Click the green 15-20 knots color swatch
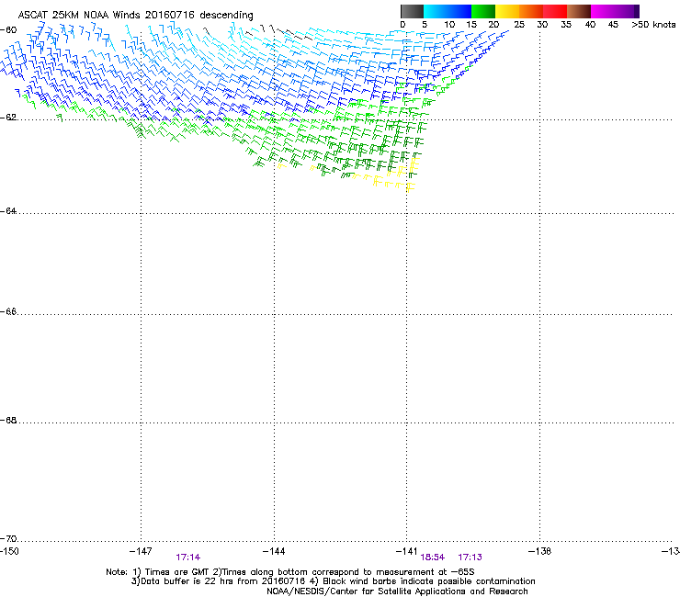The width and height of the screenshot is (680, 597). click(x=483, y=11)
